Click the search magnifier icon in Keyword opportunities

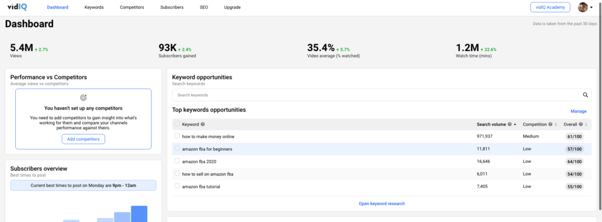[586, 95]
